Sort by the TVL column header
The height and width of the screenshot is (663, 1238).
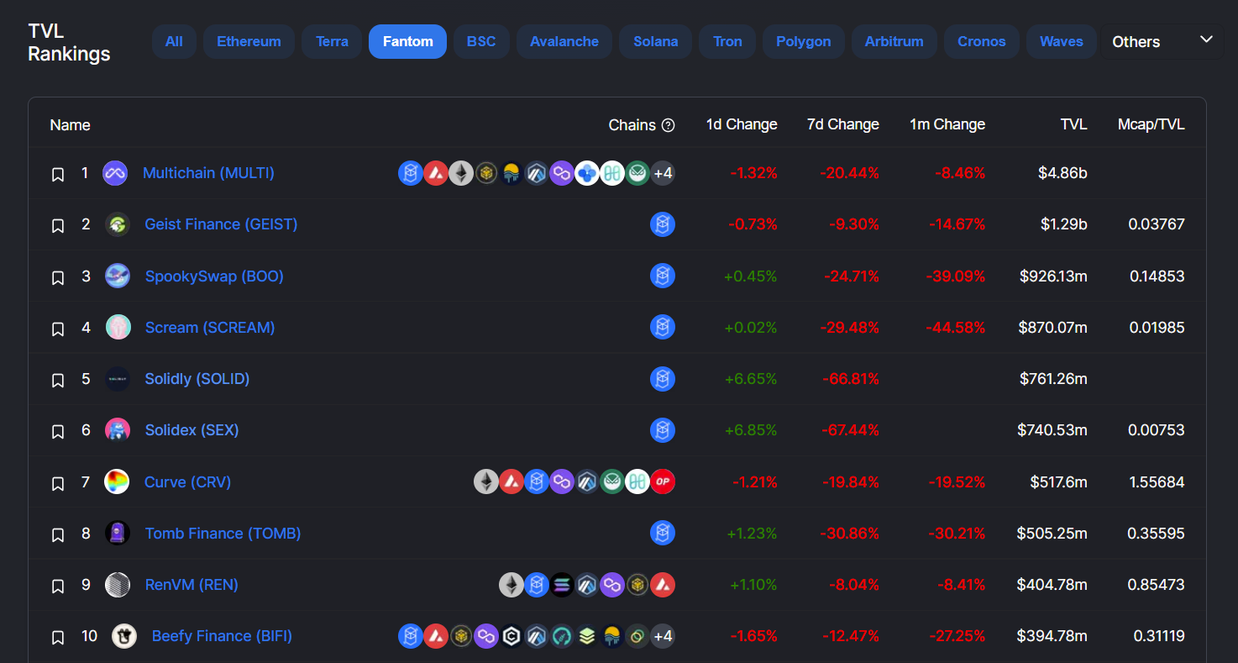pos(1073,124)
